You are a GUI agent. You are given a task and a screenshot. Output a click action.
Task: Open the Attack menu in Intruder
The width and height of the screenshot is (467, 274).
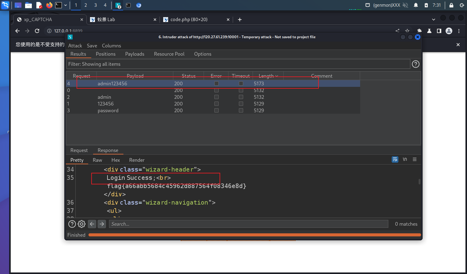(75, 46)
